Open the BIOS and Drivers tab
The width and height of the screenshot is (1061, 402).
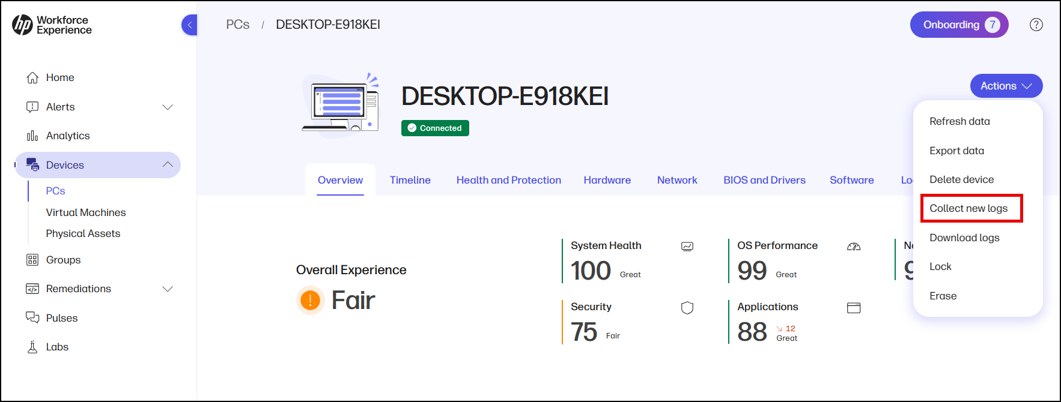coord(764,180)
